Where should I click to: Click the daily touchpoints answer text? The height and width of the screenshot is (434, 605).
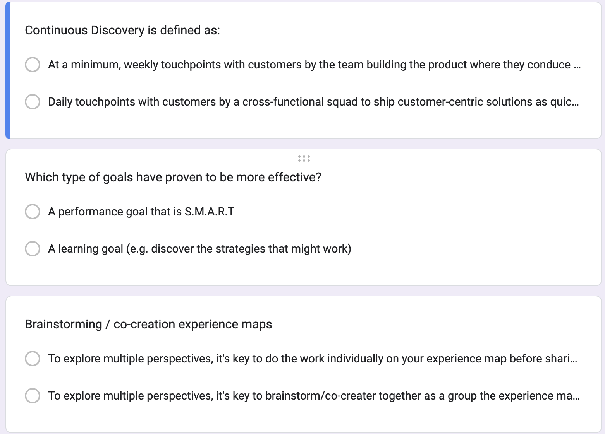313,102
